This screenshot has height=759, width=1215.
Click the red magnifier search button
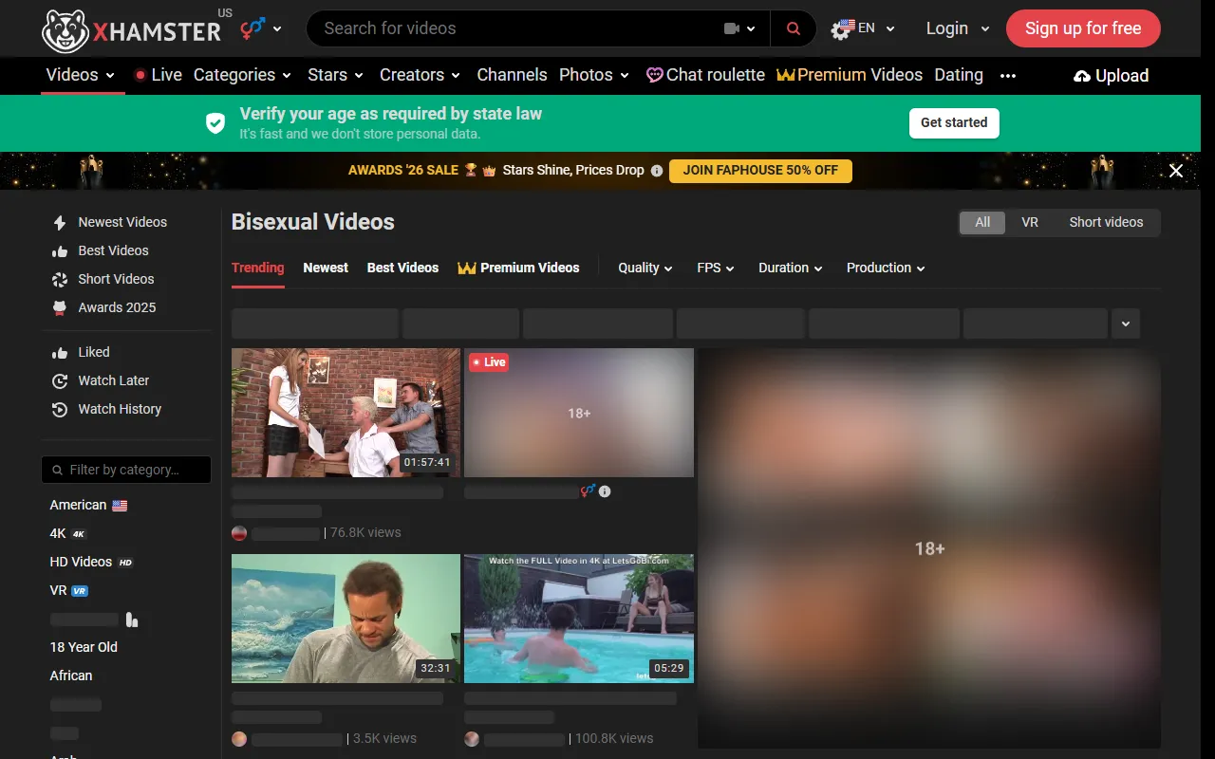point(794,28)
